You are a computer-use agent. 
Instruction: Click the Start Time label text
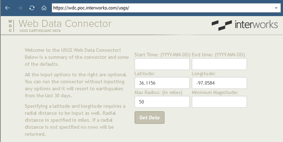(162, 55)
